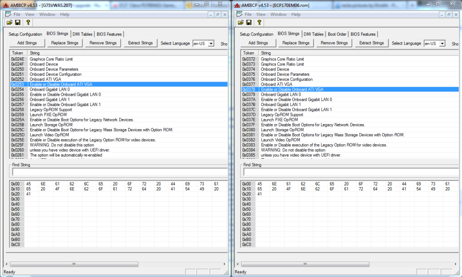The height and width of the screenshot is (277, 462).
Task: Open About help icon in ECP170EM06.rom window
Action: pyautogui.click(x=259, y=23)
